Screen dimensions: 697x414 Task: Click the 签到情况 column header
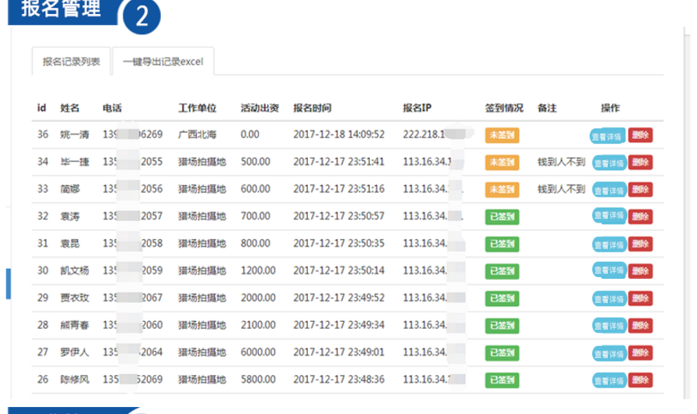tap(504, 108)
